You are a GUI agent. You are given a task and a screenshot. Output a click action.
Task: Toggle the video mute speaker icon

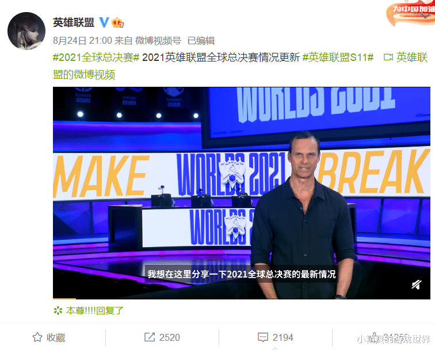pos(417,284)
